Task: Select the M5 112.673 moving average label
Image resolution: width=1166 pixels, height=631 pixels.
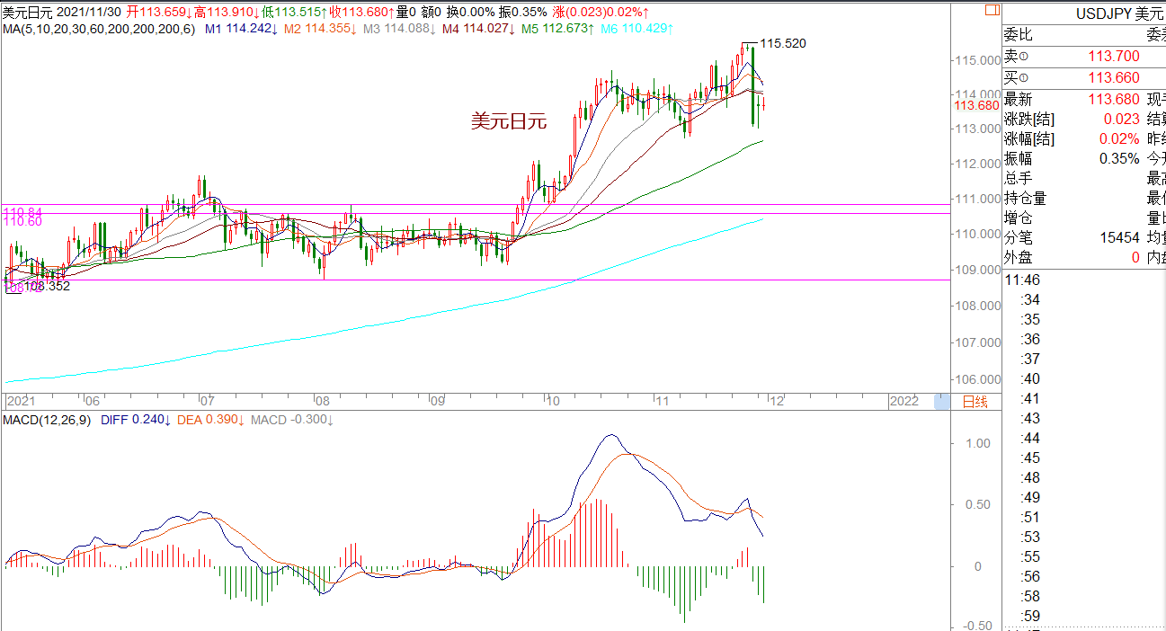Action: [x=556, y=29]
